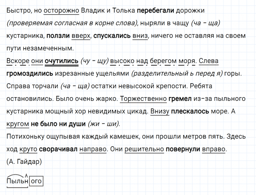Click the italic hint "(чу – щу)"
The image size is (256, 195).
[x=94, y=61]
